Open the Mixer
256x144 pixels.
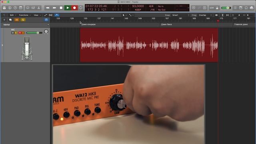click(33, 8)
